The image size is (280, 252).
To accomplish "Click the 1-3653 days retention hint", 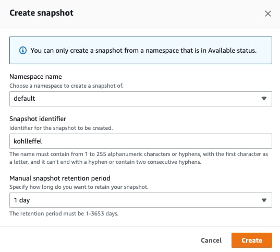I will click(64, 213).
